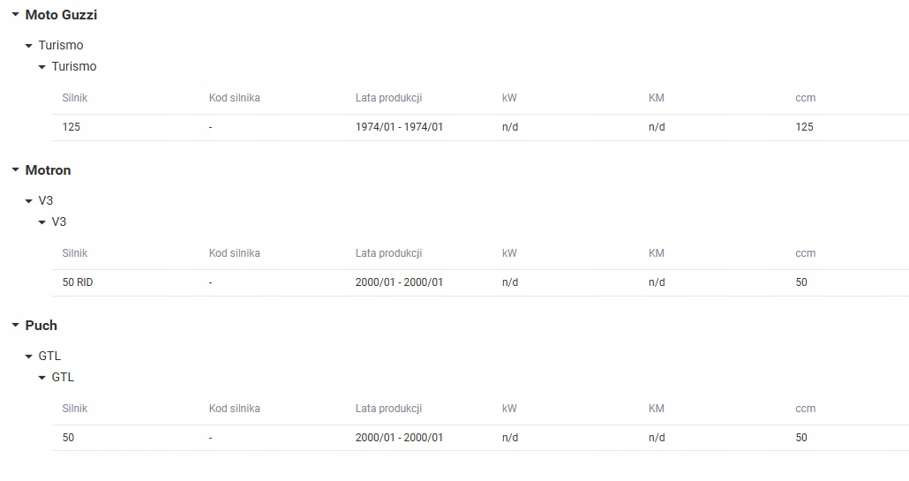Collapse the nested Turismo submodel arrow
The image size is (909, 481).
point(42,67)
